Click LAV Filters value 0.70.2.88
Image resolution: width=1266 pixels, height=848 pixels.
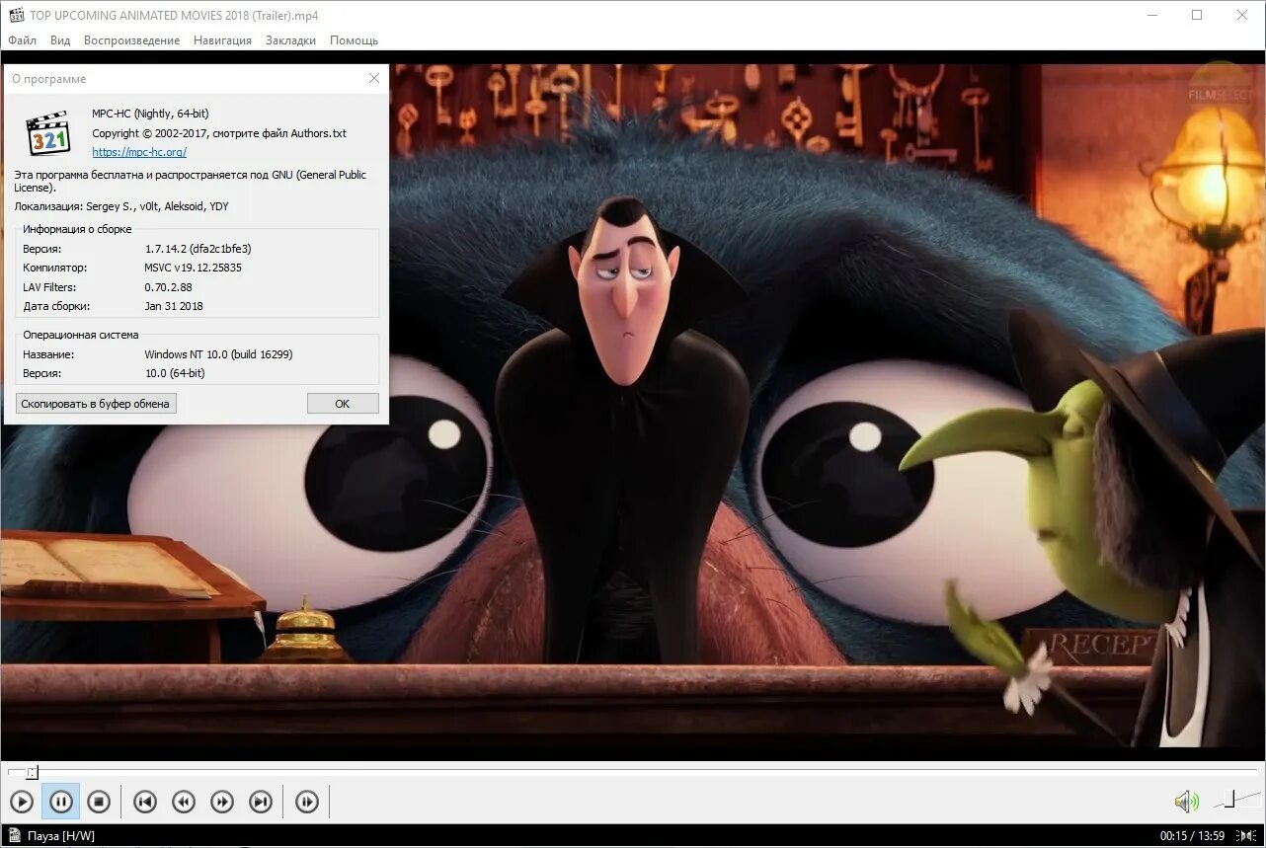(x=169, y=287)
